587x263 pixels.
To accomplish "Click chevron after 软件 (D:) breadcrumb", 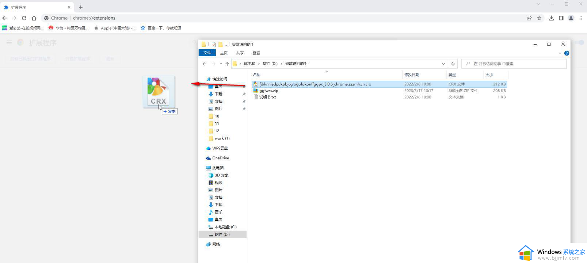I will click(281, 64).
